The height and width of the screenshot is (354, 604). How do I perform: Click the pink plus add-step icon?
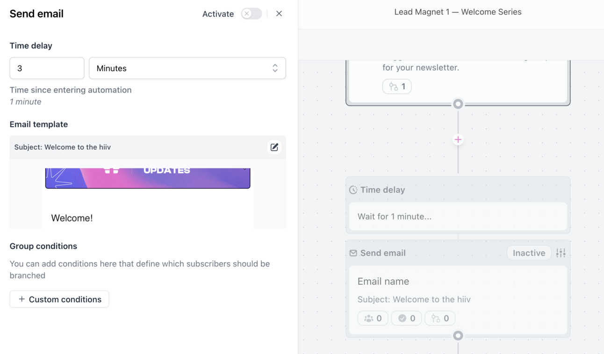pos(458,139)
